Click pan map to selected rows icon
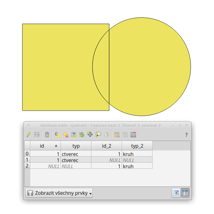214x214 pixels. [x=90, y=135]
